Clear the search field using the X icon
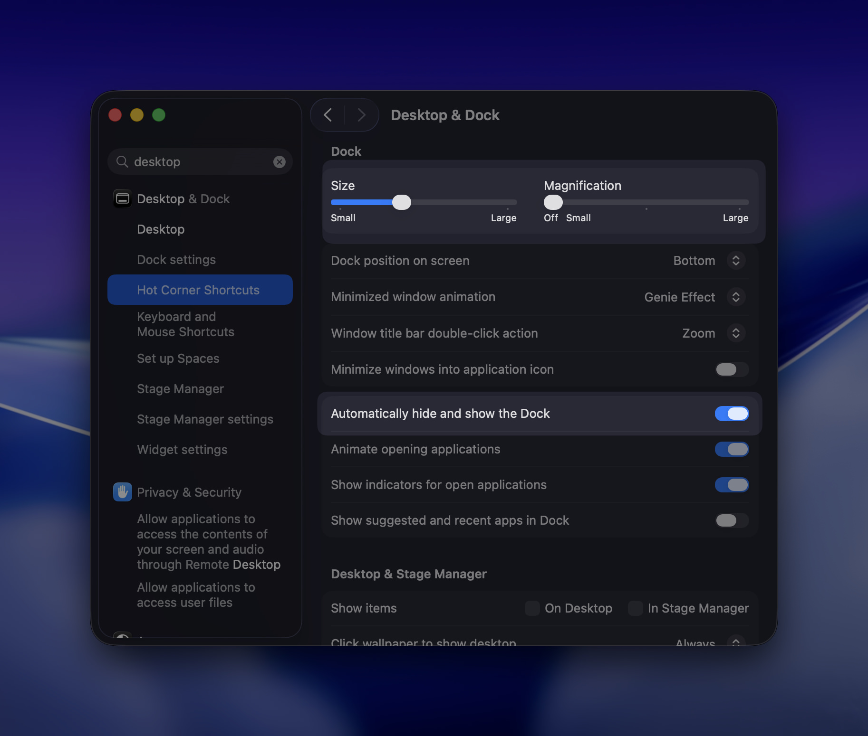 pos(280,161)
